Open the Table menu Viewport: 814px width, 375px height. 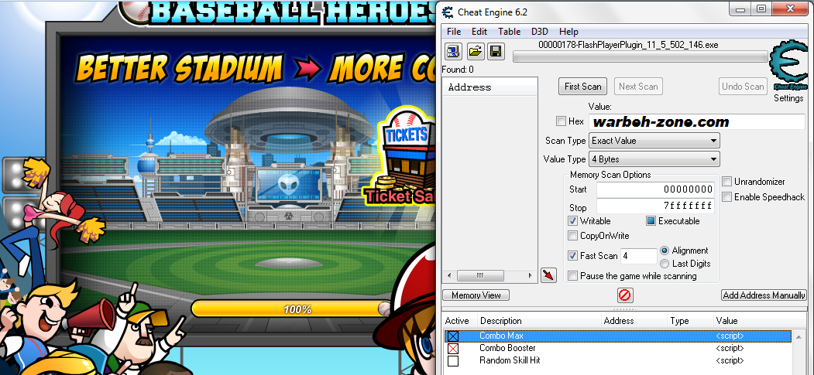[x=510, y=32]
